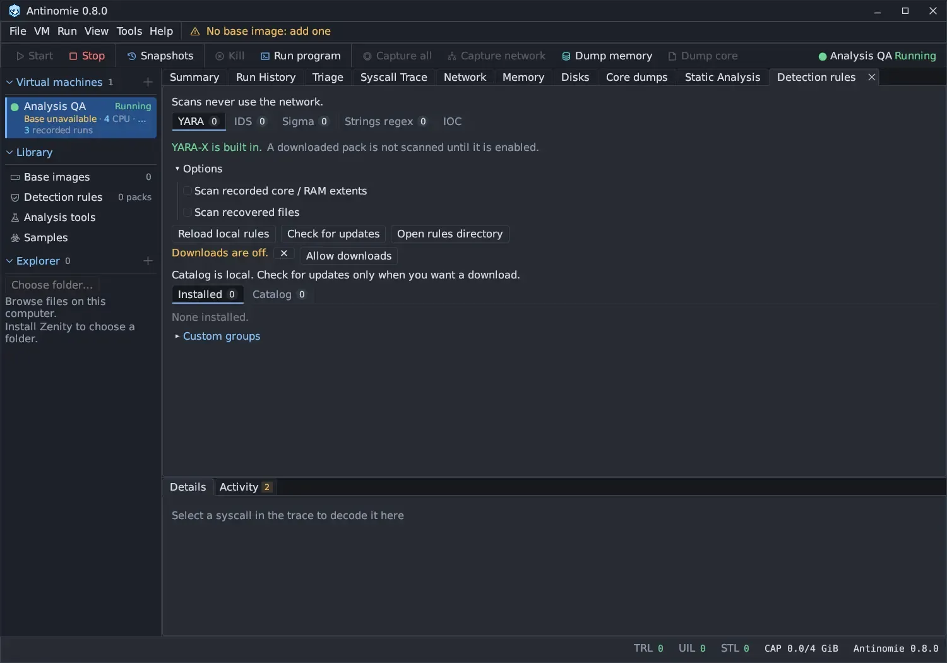Viewport: 947px width, 663px height.
Task: Click Reload local rules button
Action: 223,234
